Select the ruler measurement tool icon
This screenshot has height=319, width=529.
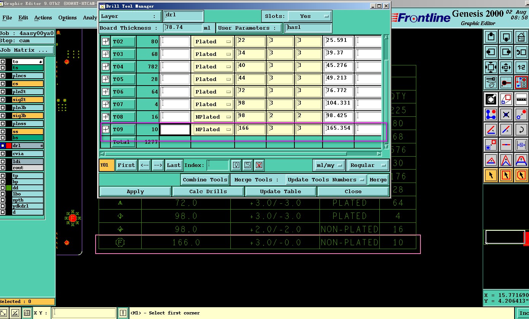[521, 99]
